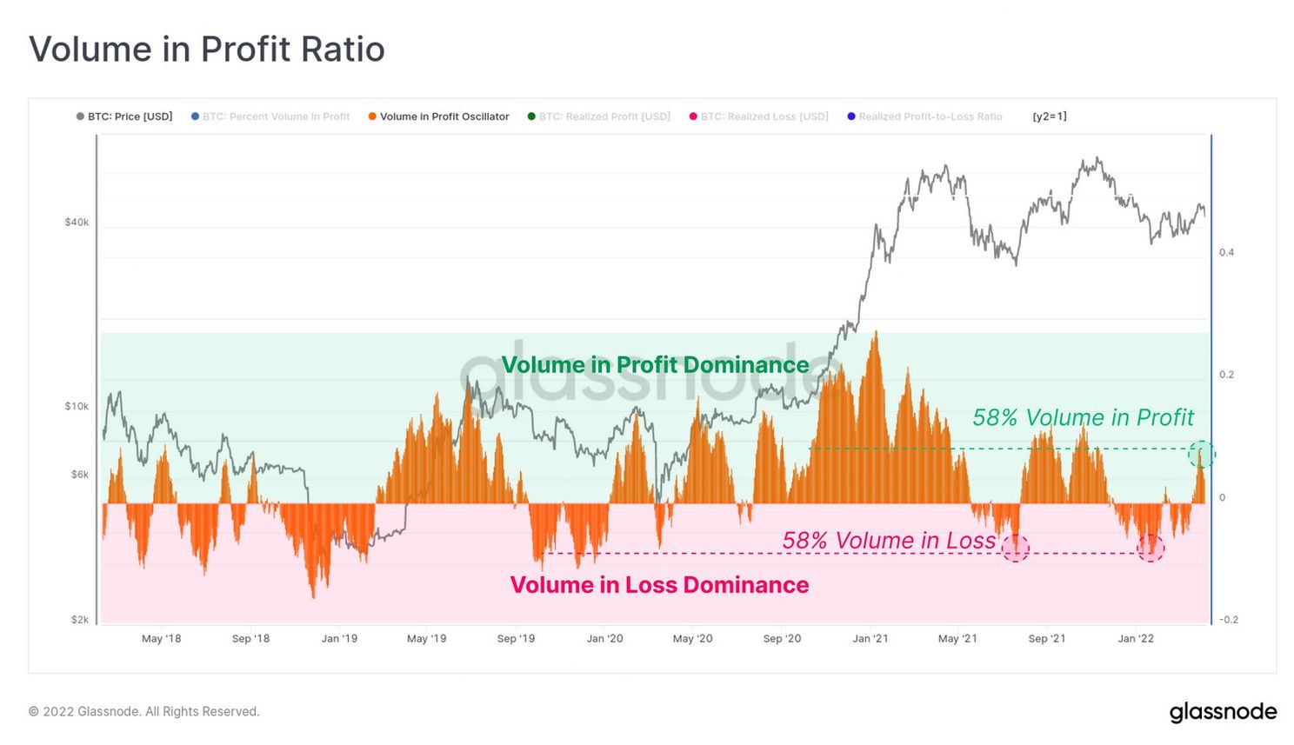Click the green dot beside Realized Profit
1294x745 pixels.
pos(531,116)
